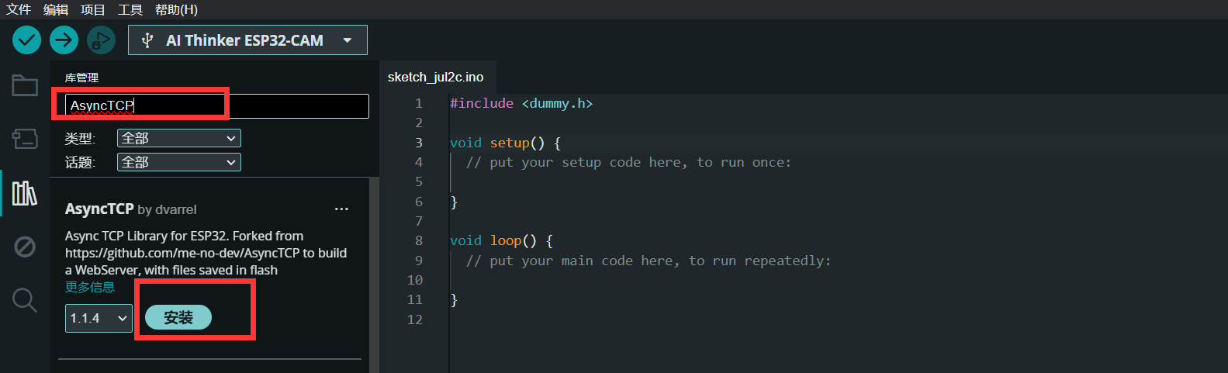The width and height of the screenshot is (1228, 373).
Task: Click the Upload arrow button
Action: 64,40
